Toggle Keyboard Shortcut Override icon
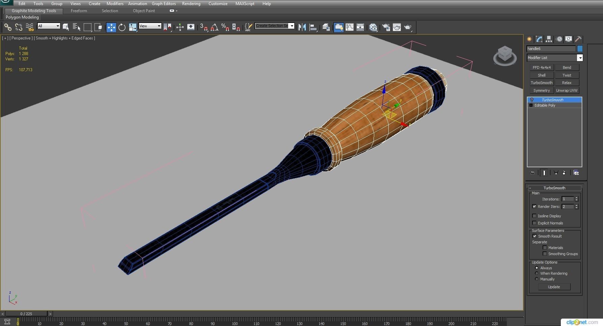The height and width of the screenshot is (326, 603). (x=191, y=27)
